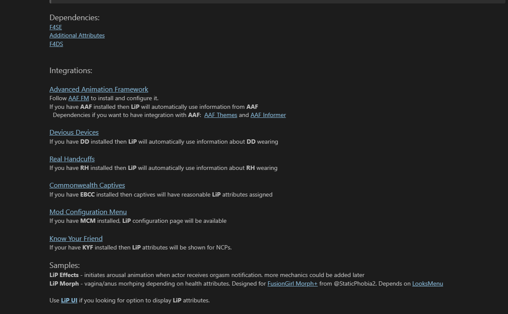Click the Additional Attributes link

[x=77, y=35]
